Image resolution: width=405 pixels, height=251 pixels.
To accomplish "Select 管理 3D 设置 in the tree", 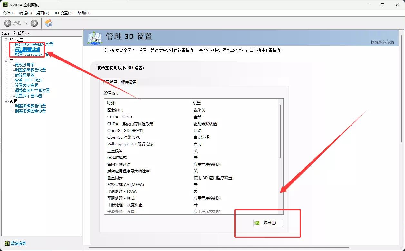I will (27, 50).
